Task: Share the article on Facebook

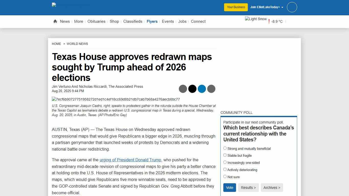Action: pos(202,89)
